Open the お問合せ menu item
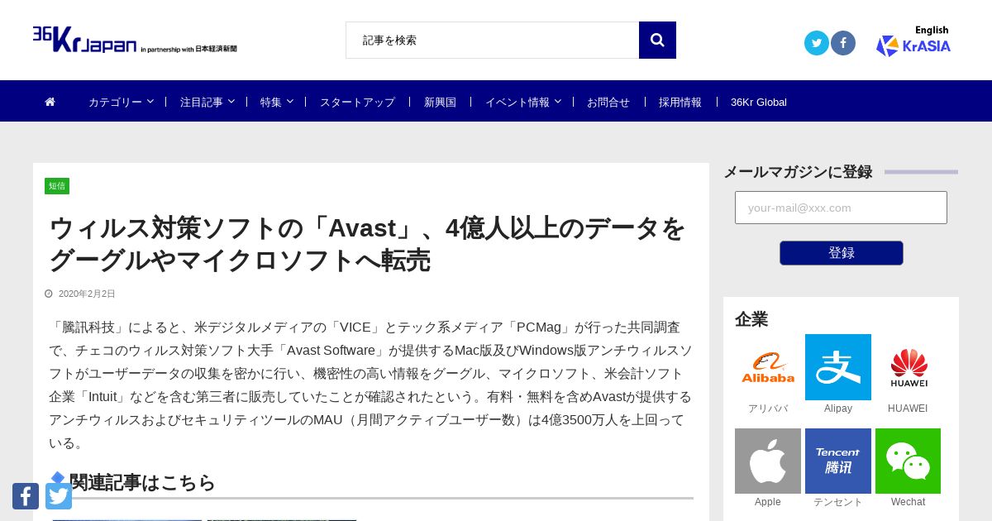This screenshot has height=521, width=992. pyautogui.click(x=608, y=102)
